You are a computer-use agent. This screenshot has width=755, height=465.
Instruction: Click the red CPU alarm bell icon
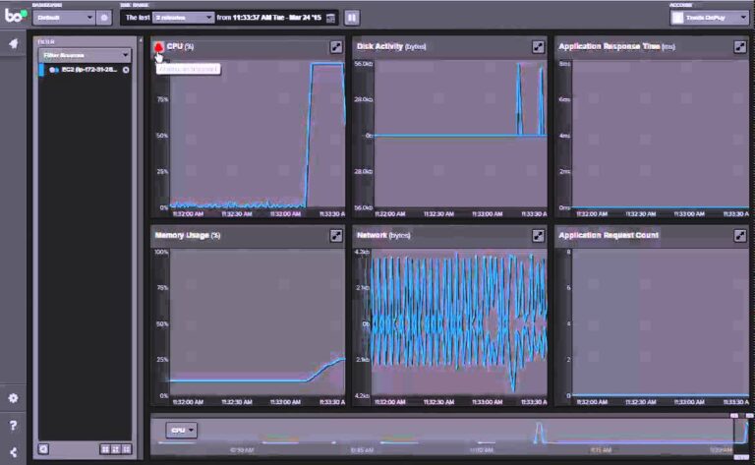click(158, 46)
